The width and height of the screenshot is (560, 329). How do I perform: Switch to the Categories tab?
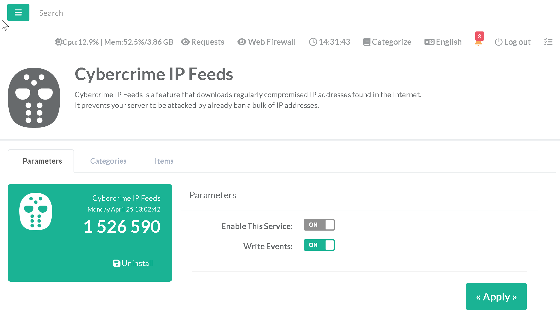click(108, 161)
